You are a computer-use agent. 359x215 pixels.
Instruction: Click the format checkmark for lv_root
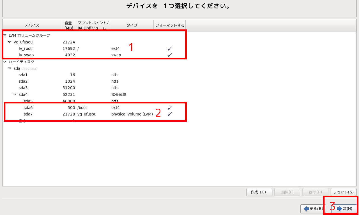click(x=170, y=48)
